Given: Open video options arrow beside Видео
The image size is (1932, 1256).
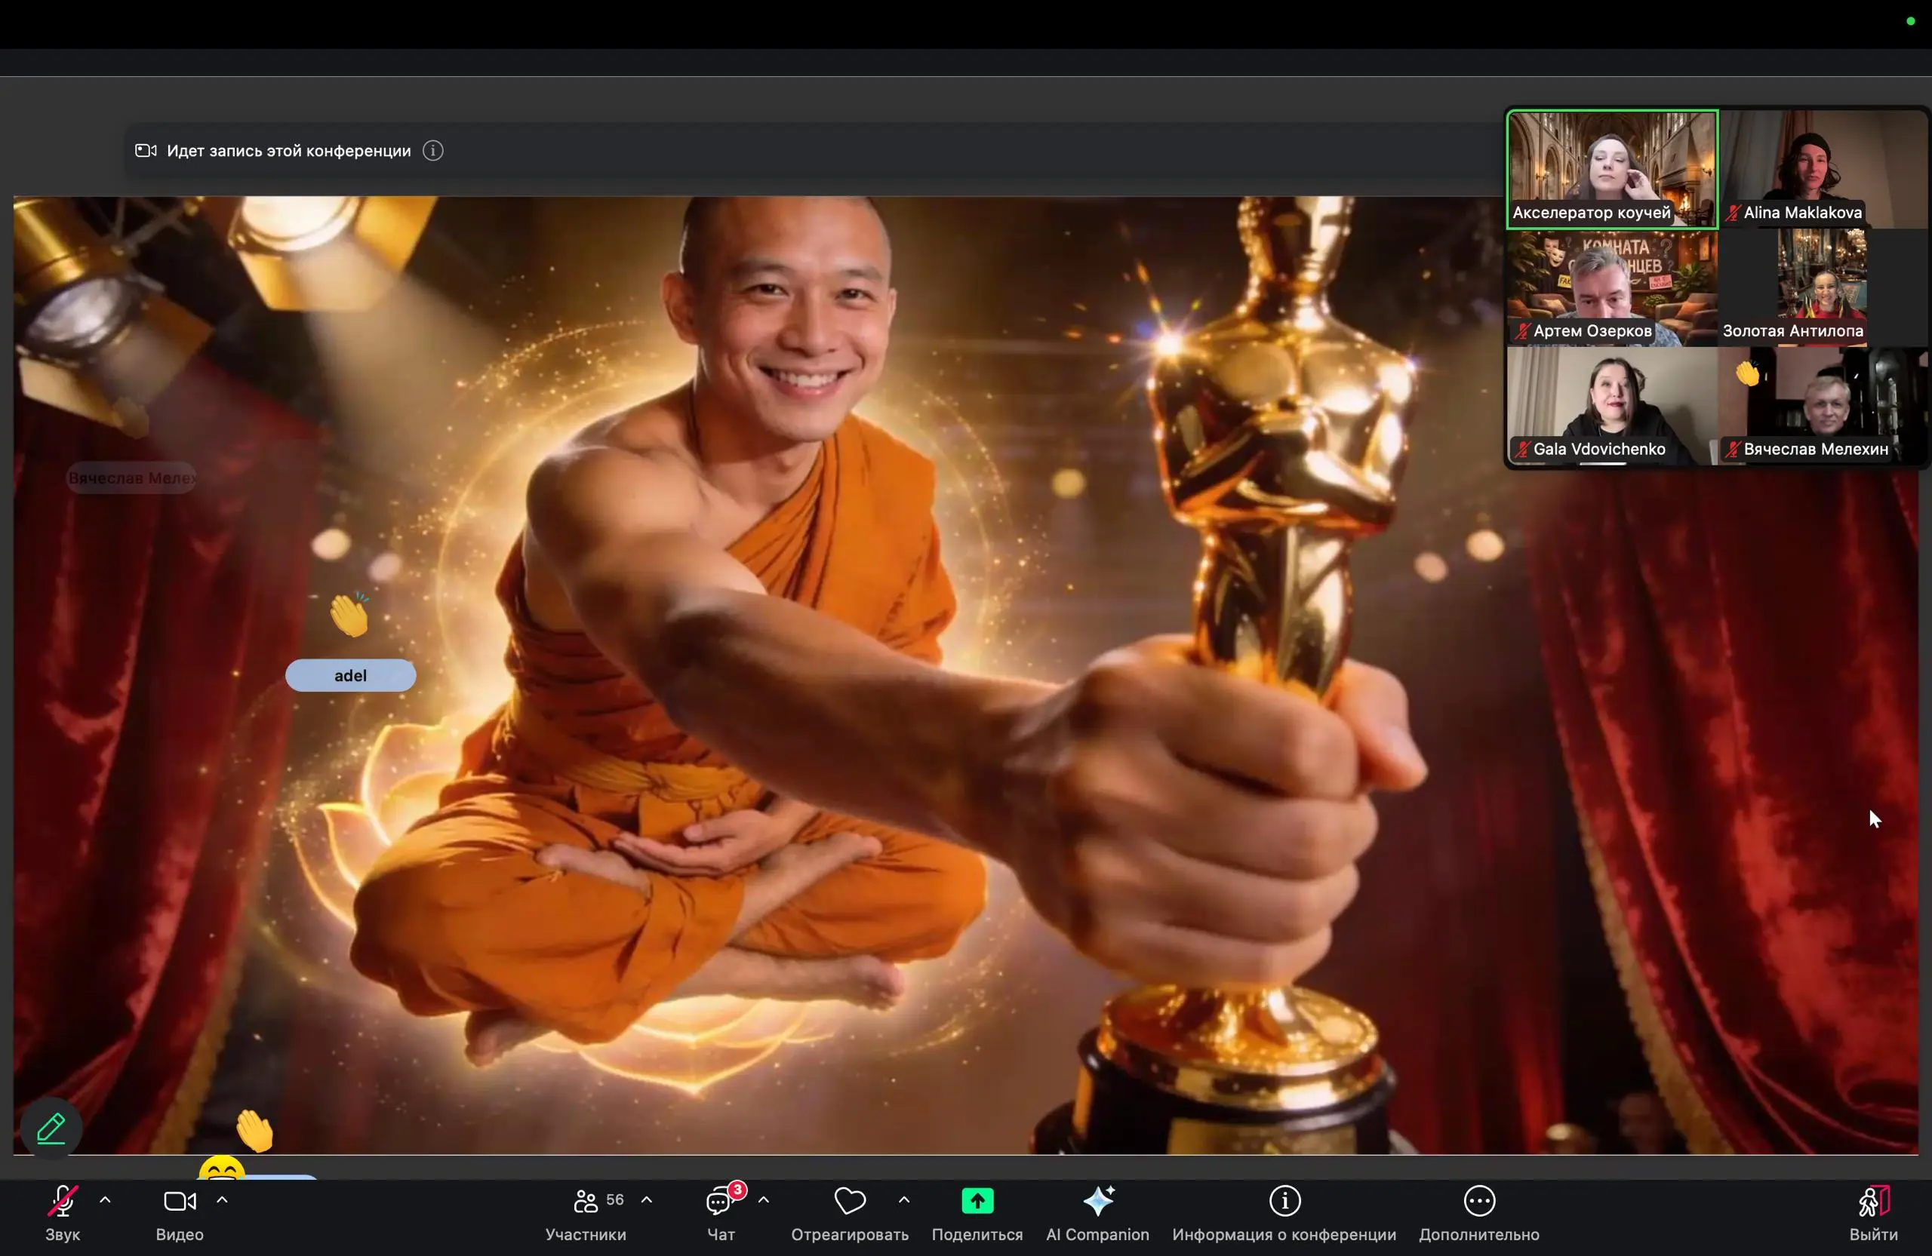Looking at the screenshot, I should click(223, 1200).
